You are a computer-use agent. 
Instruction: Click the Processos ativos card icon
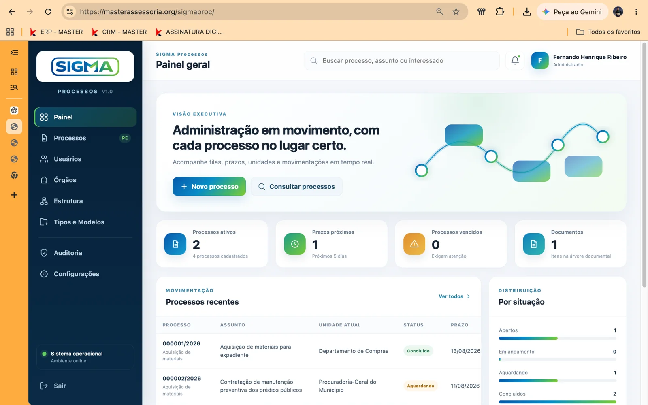175,244
